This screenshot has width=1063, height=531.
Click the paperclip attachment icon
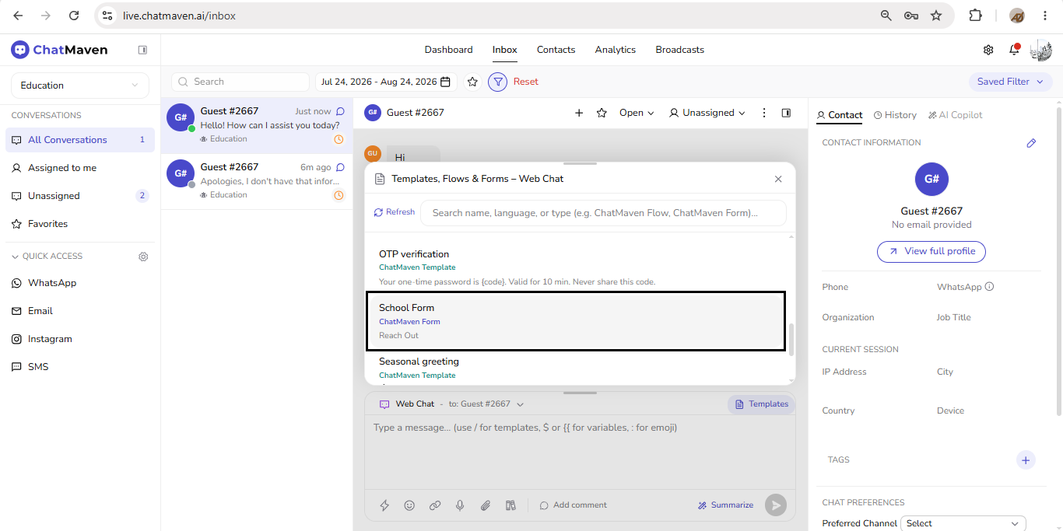[486, 505]
